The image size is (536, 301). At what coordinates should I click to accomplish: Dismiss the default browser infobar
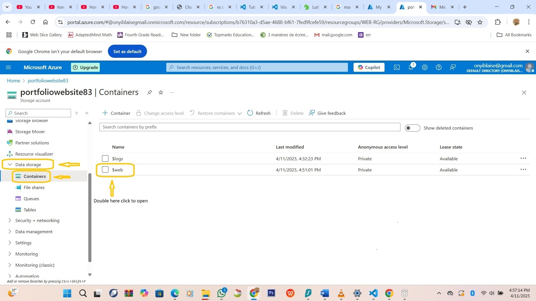(x=527, y=51)
